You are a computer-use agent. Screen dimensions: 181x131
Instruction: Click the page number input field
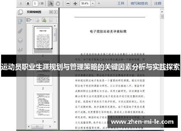pyautogui.click(x=35, y=3)
